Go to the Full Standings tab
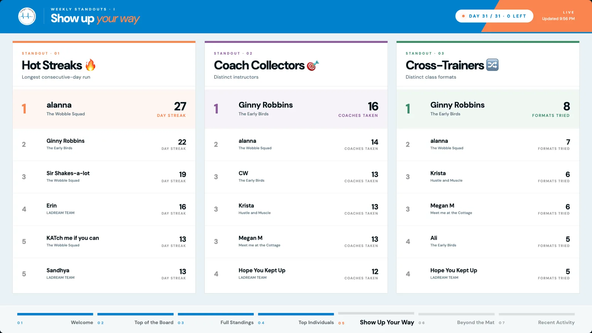 pyautogui.click(x=216, y=319)
